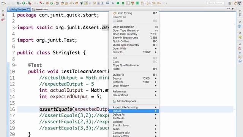
Task: Click the New file toolbar icon
Action: click(3, 3)
